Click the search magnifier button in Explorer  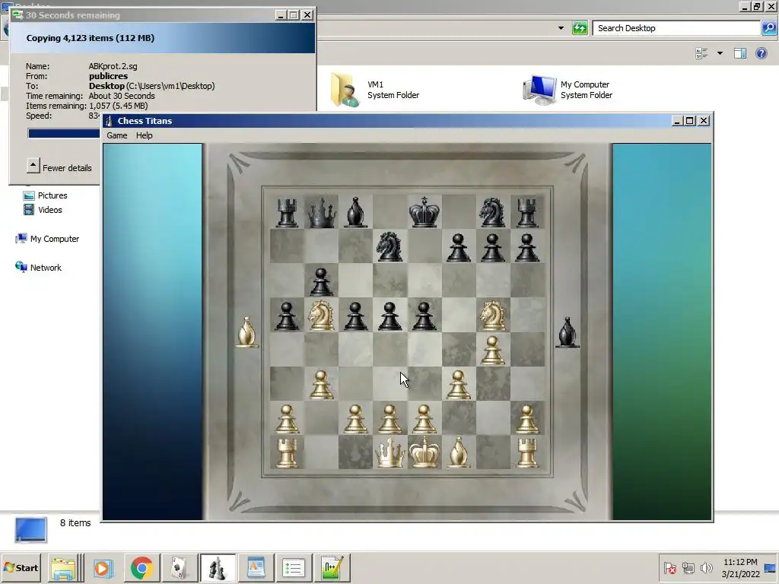[x=768, y=28]
